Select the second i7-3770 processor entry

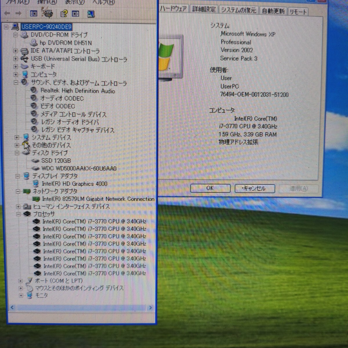click(x=94, y=229)
